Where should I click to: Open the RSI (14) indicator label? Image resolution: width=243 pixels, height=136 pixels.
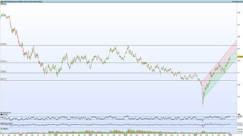pos(4,115)
